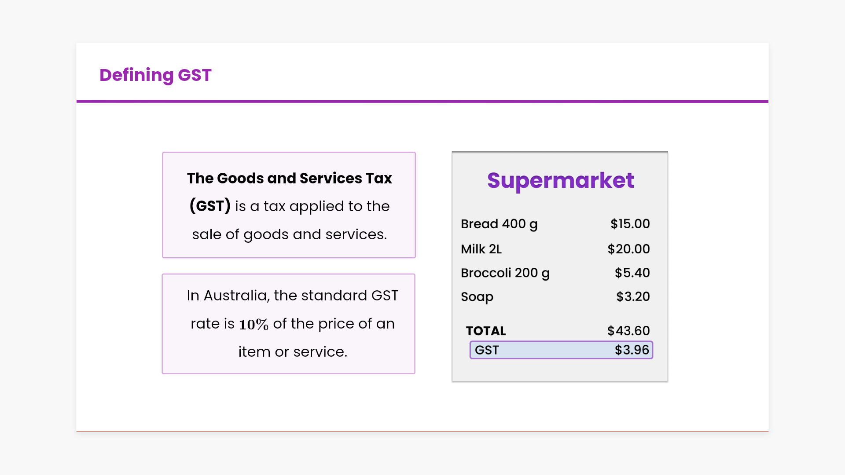Click the $3.96 GST amount
This screenshot has height=475, width=845.
pos(632,350)
